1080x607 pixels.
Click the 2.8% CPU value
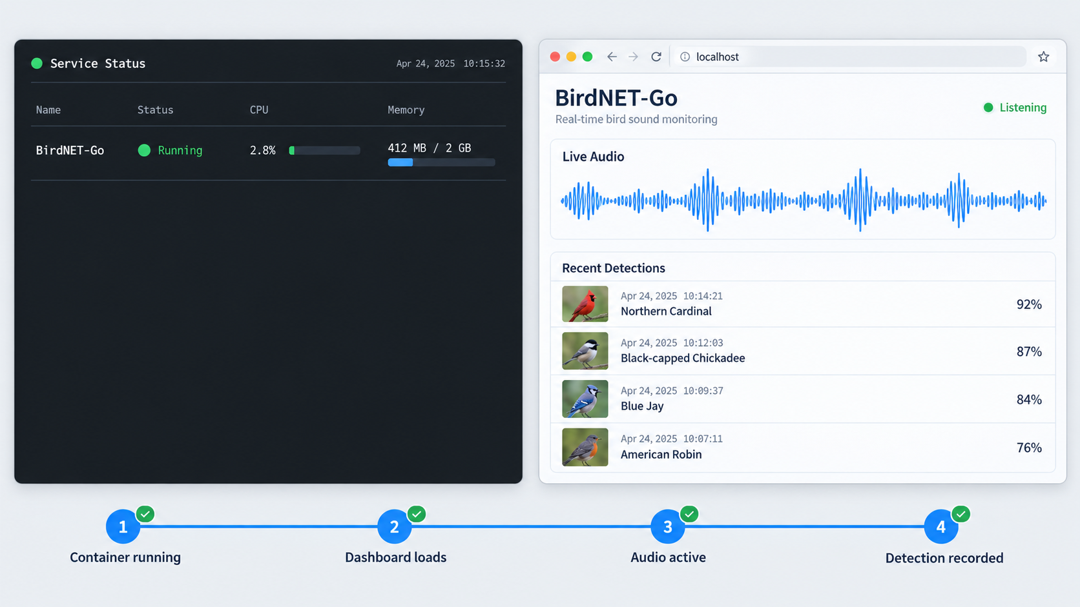click(x=263, y=150)
